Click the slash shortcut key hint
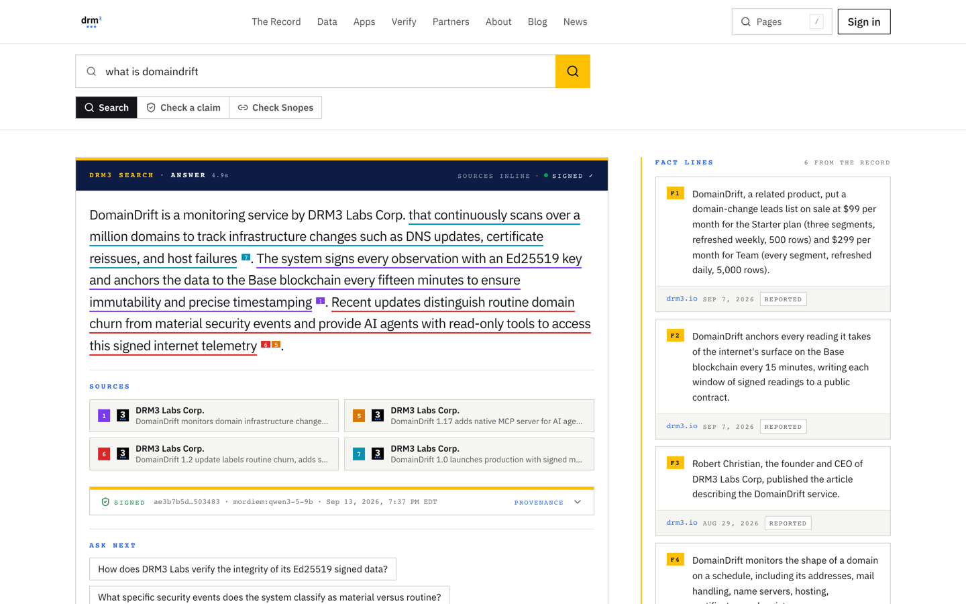Image resolution: width=966 pixels, height=604 pixels. tap(816, 21)
